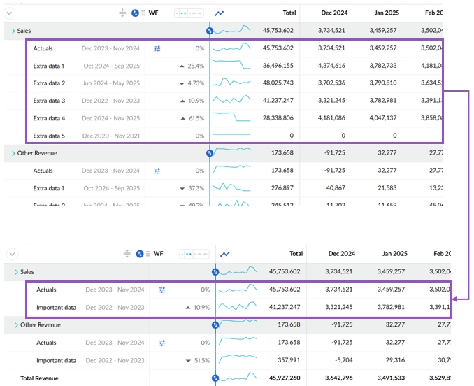Click the sliders icon beside Actuals in upper Sales group

pyautogui.click(x=157, y=49)
